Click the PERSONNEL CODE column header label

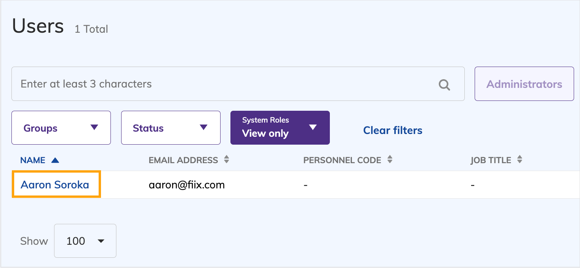342,160
